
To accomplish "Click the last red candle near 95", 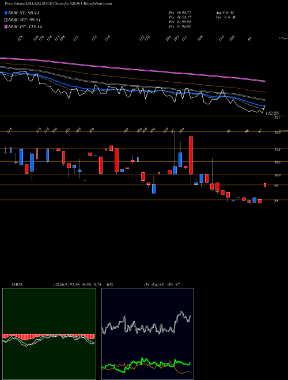I will (265, 185).
